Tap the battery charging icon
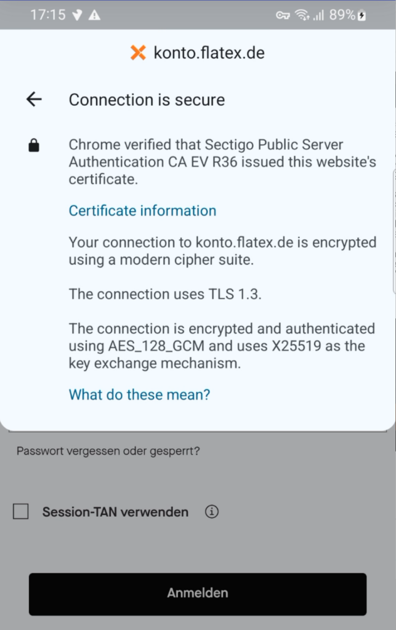Viewport: 396px width, 630px height. click(x=362, y=15)
